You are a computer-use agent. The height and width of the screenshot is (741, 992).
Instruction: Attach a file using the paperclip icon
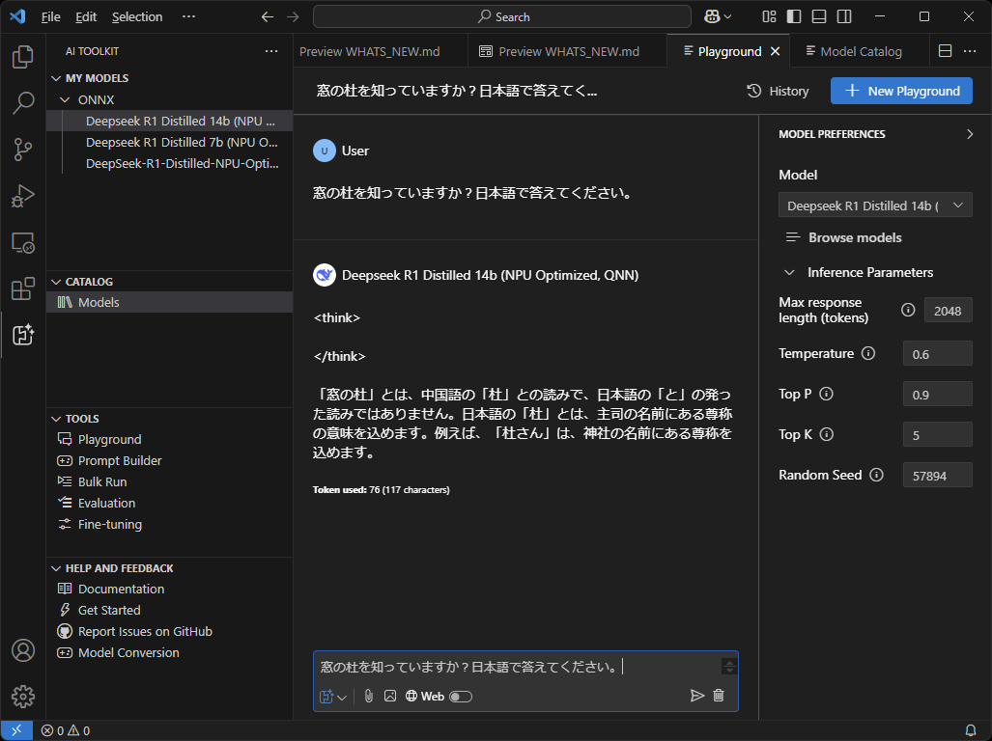click(x=369, y=696)
